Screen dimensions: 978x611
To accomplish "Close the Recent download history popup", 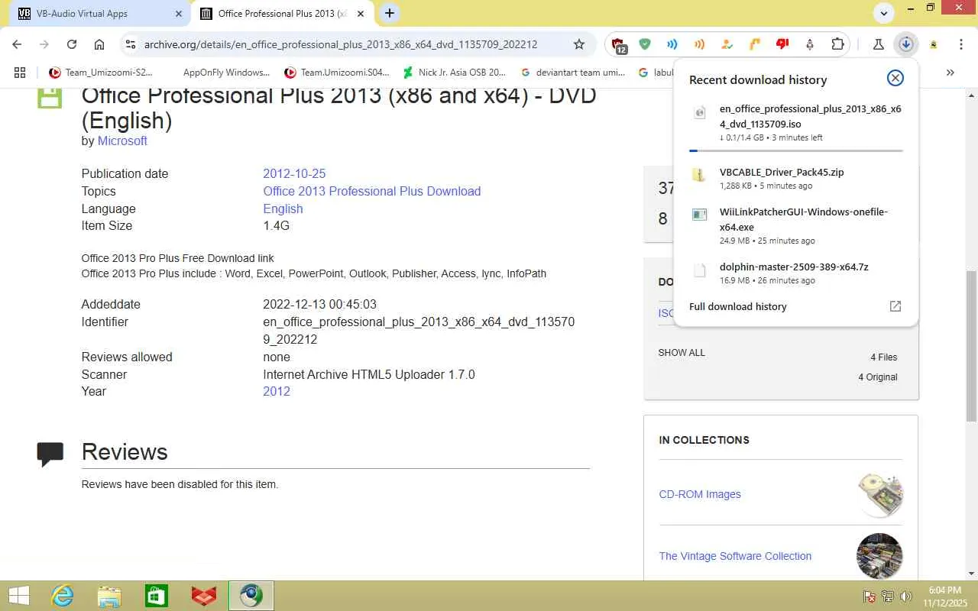I will tap(895, 78).
